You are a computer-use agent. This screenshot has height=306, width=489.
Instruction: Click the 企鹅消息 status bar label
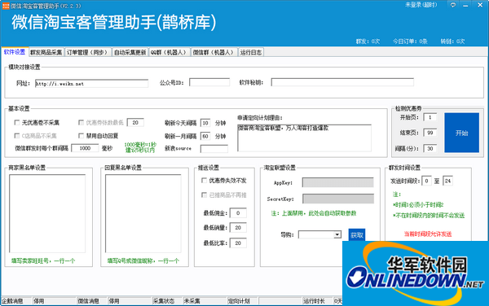coord(12,301)
